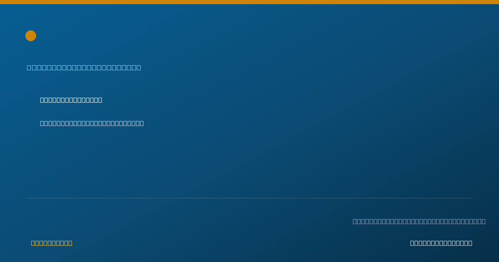Click the orange bar along the top
Screen dimensions: 499x262
point(249,2)
